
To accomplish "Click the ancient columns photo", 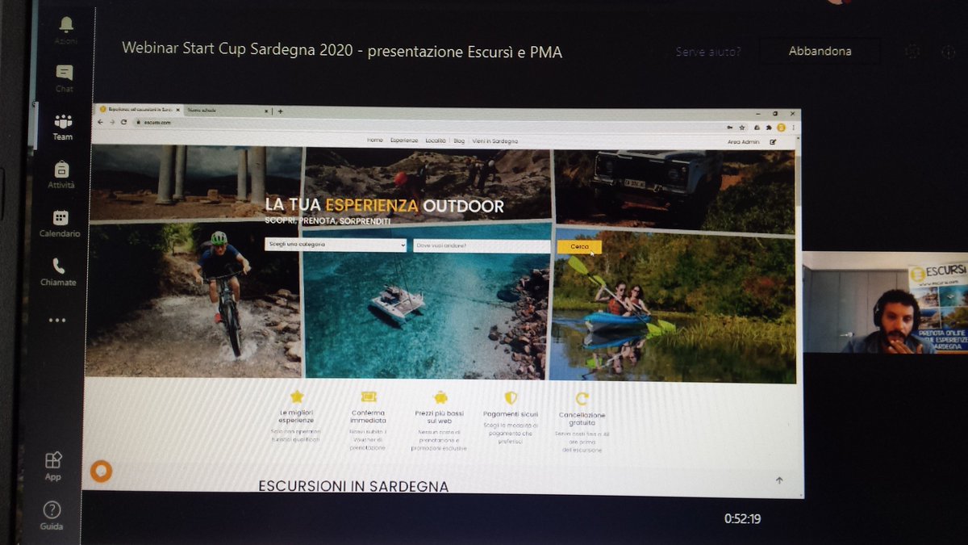I will click(196, 182).
